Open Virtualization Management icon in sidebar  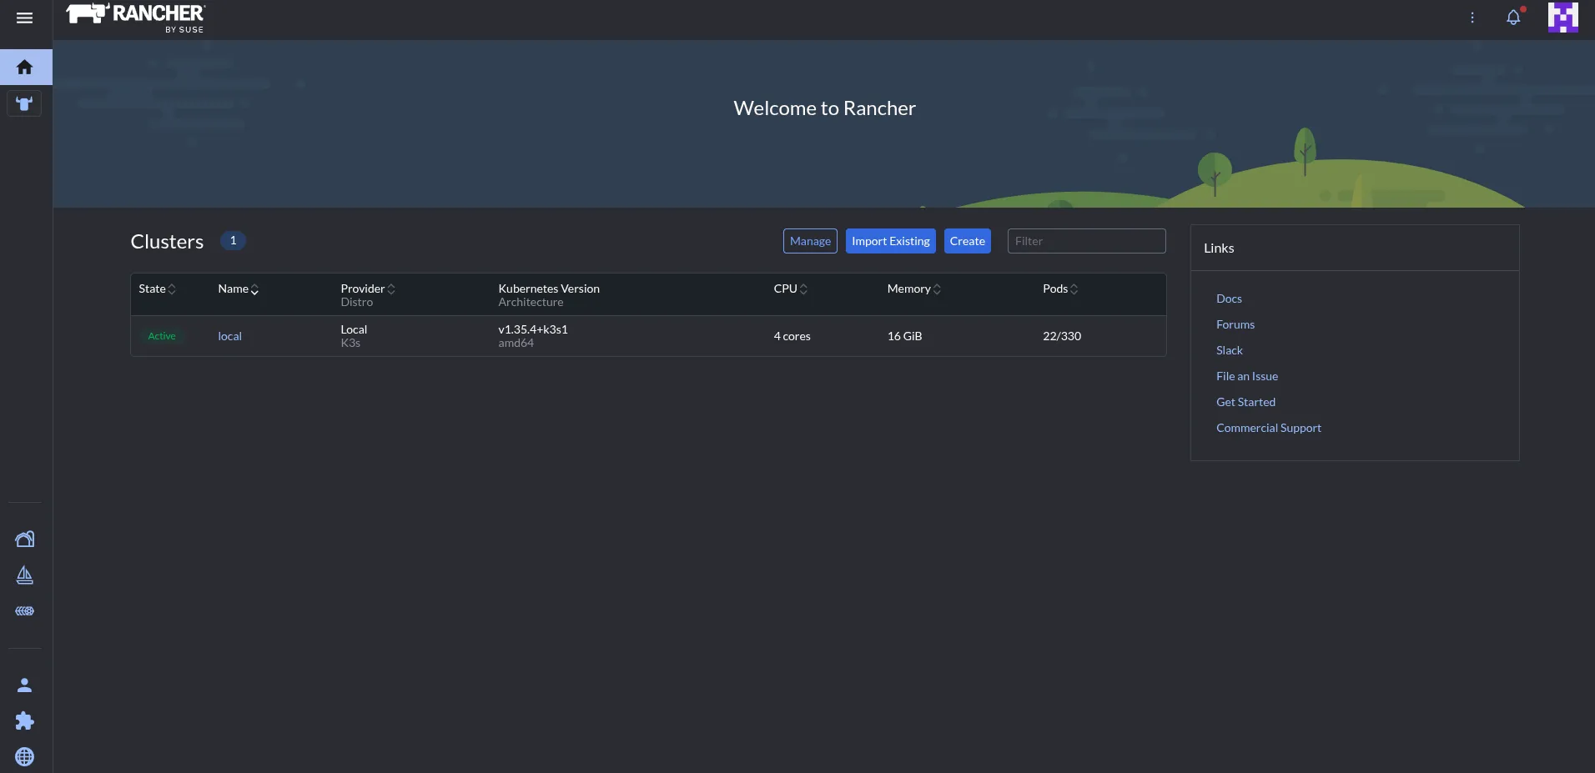pyautogui.click(x=25, y=611)
